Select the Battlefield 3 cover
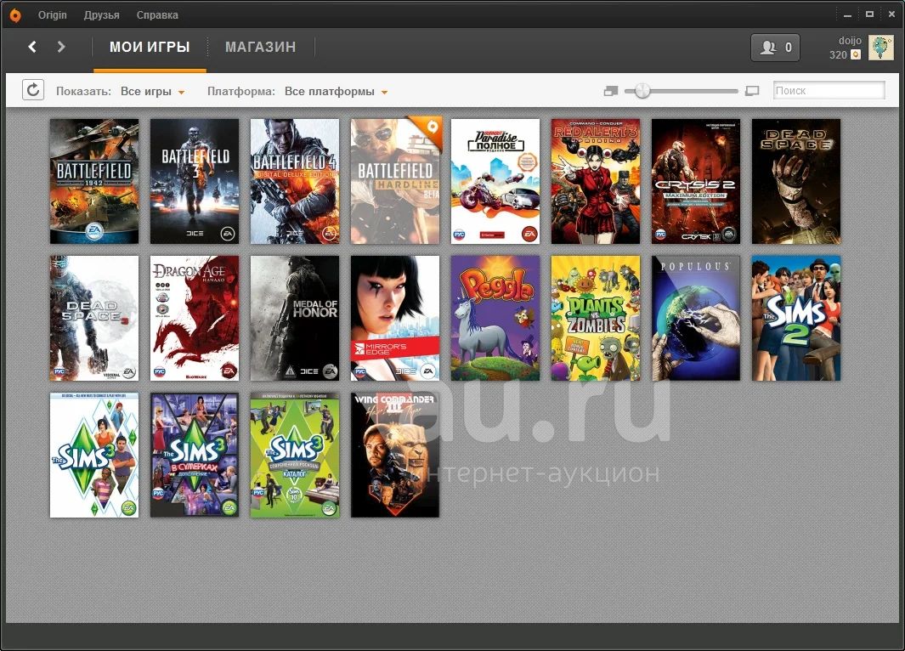905x651 pixels. pos(195,181)
